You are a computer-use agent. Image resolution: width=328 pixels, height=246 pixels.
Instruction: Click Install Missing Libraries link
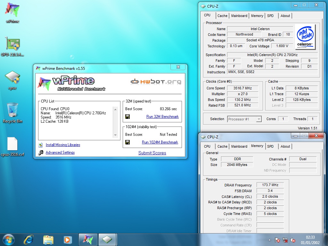coord(63,145)
